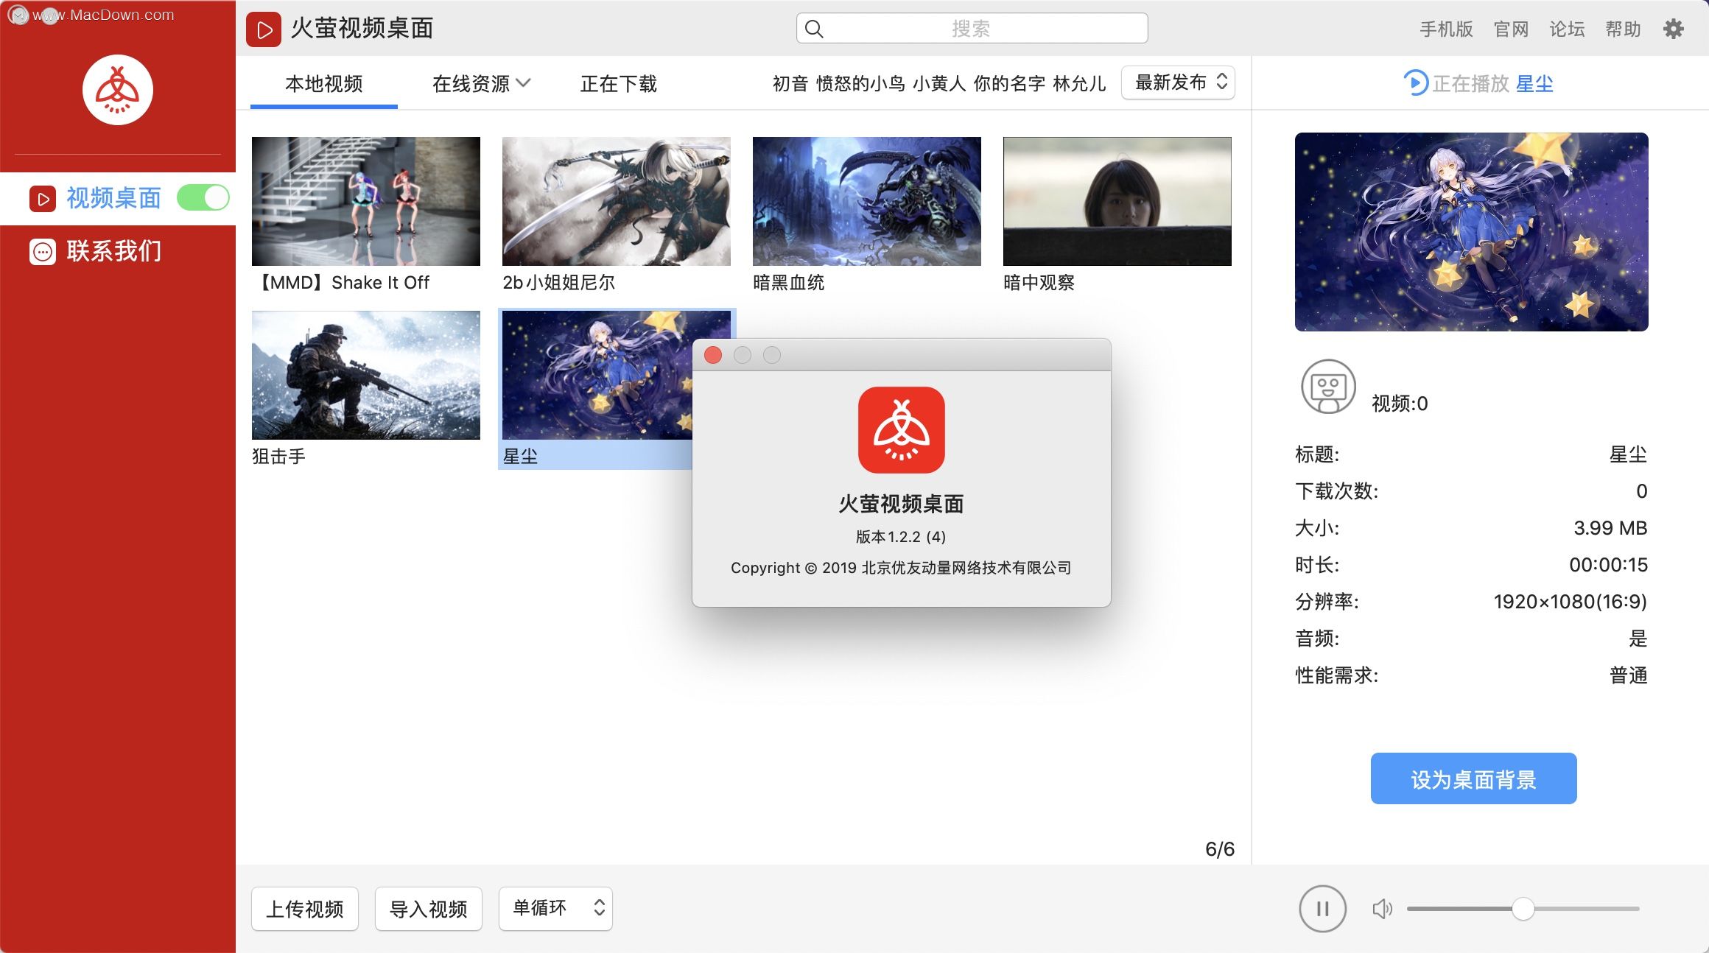Click the app logo next to the 火萤视频桌面 title
This screenshot has height=953, width=1709.
click(264, 29)
